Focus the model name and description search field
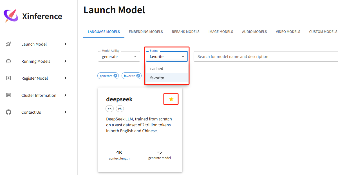The height and width of the screenshot is (175, 338). (266, 57)
